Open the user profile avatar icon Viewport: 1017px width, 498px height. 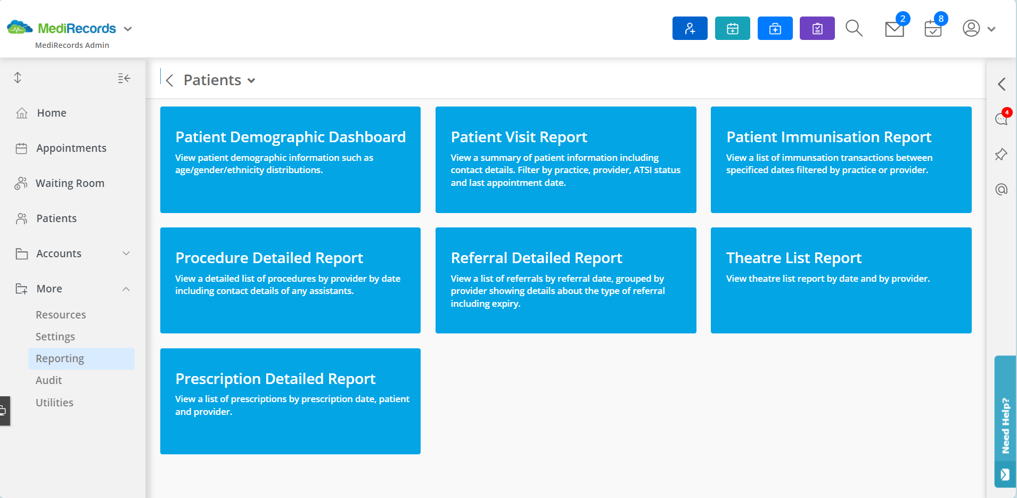(x=971, y=28)
